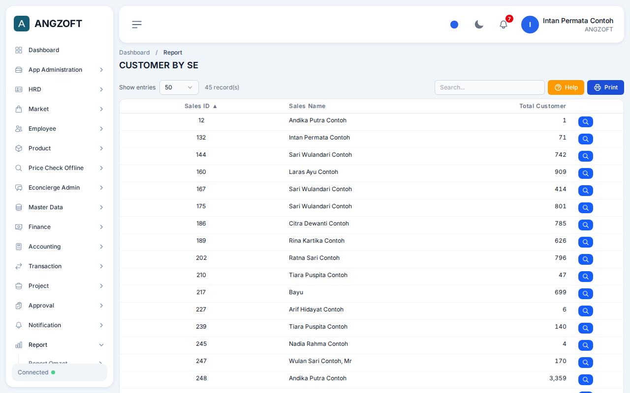Image resolution: width=630 pixels, height=393 pixels.
Task: Expand the Master Data menu
Action: (60, 207)
